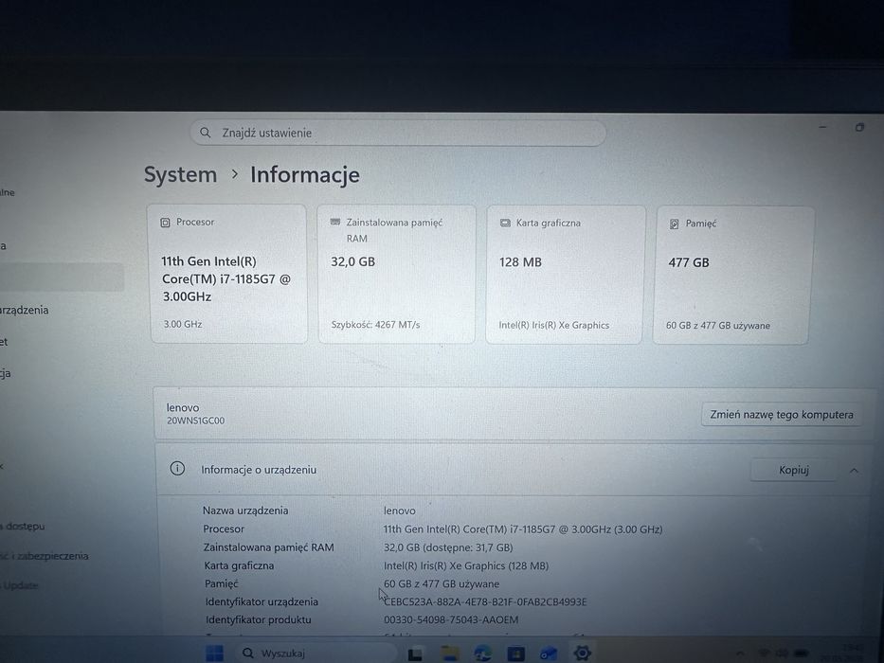Screen dimensions: 884x663
Task: Click the RAM memory icon
Action: pyautogui.click(x=334, y=223)
